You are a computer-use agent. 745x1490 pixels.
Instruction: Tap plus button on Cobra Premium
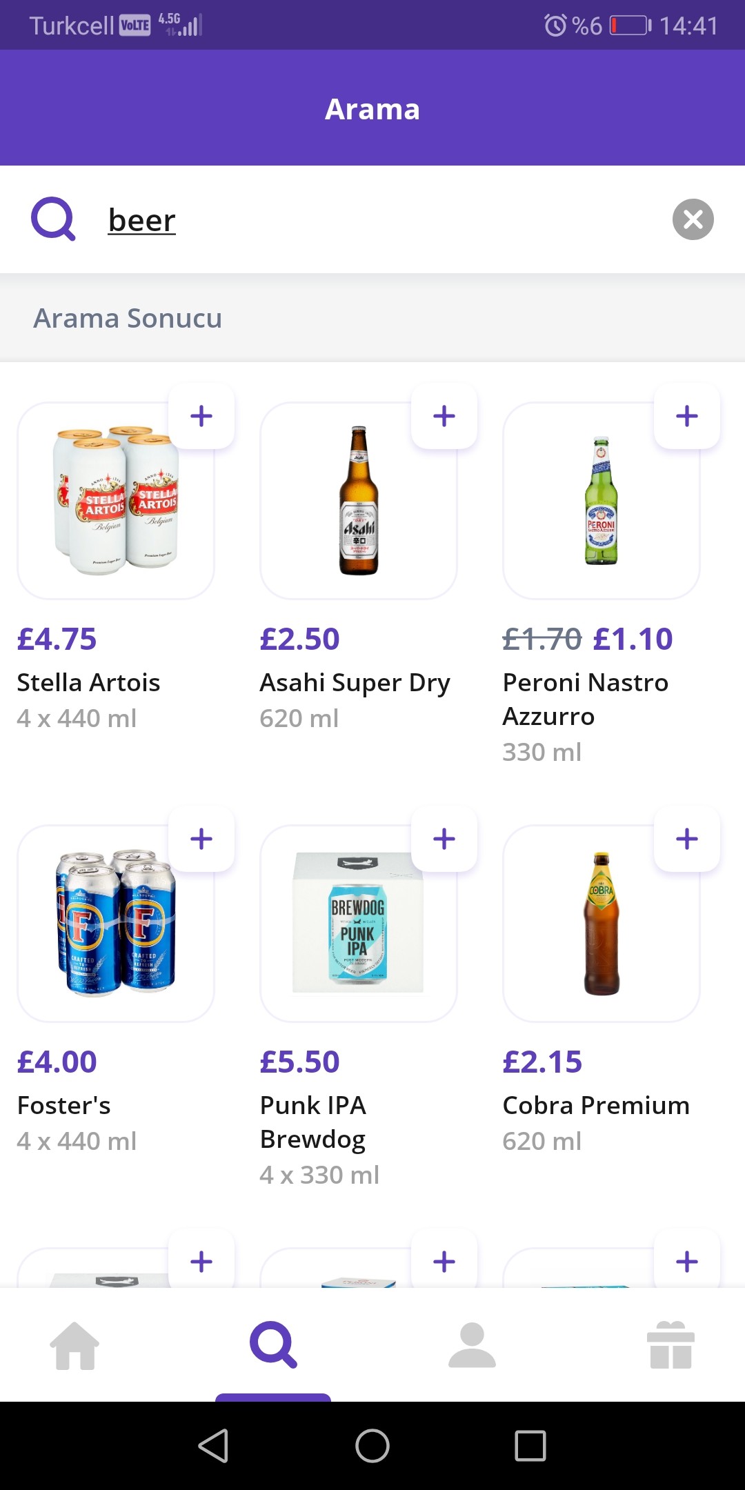pyautogui.click(x=687, y=839)
